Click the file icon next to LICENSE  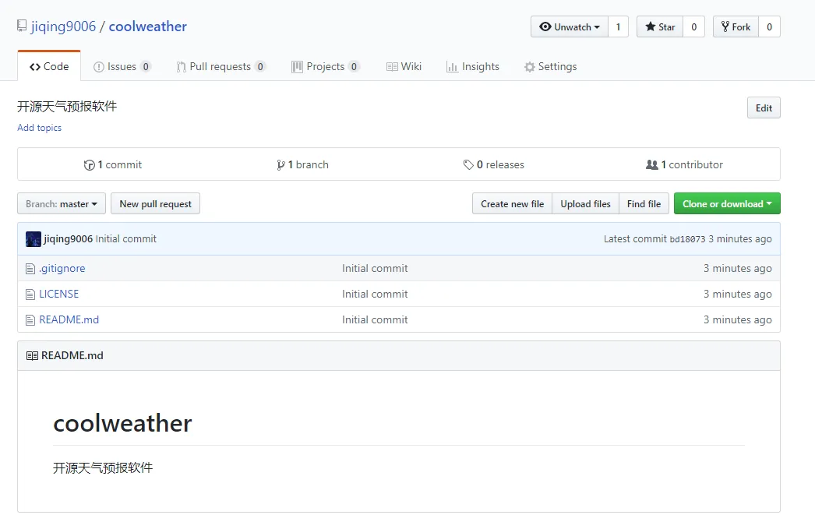[x=30, y=295]
